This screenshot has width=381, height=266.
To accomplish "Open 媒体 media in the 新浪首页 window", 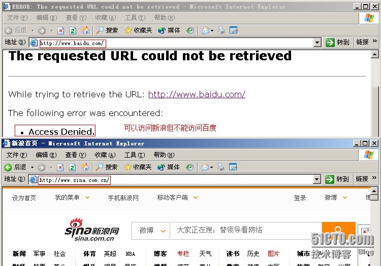I will tap(168, 167).
